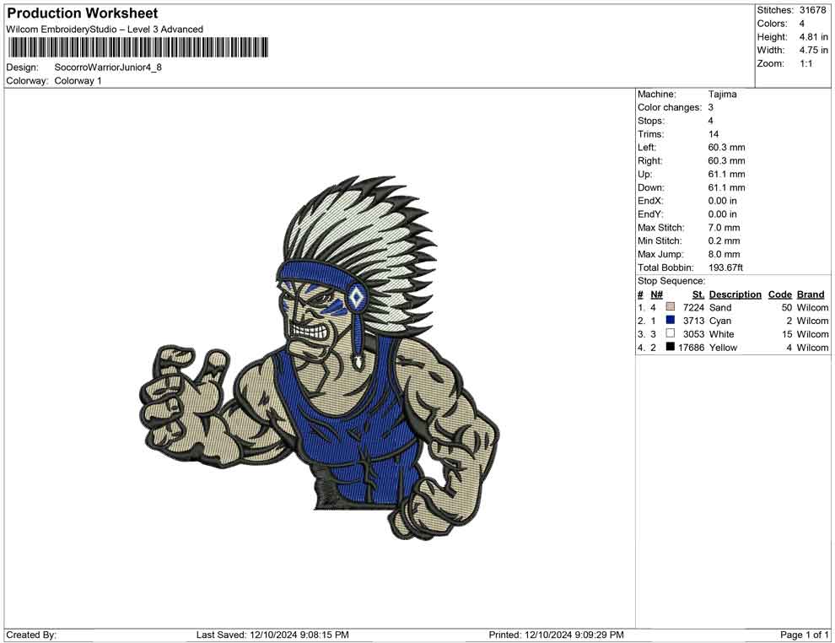This screenshot has height=643, width=835.
Task: Click the Total Bobbin value 193.67ft
Action: (x=726, y=267)
